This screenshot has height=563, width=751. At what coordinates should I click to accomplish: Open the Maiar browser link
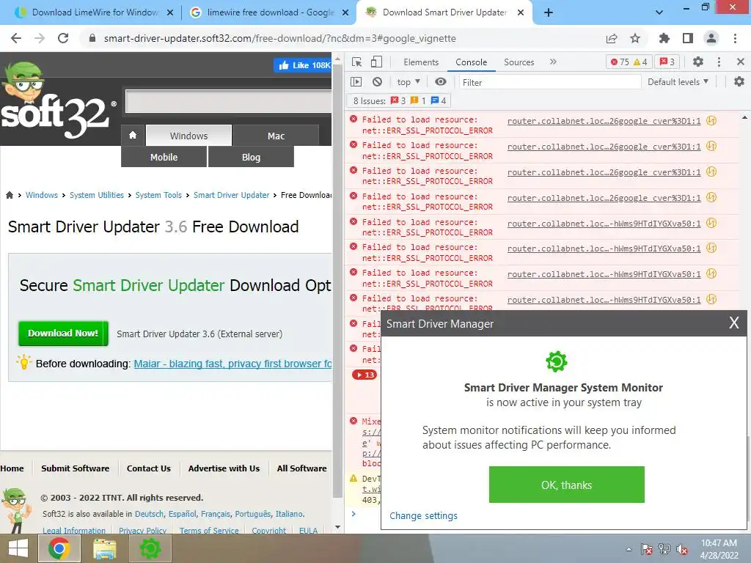pyautogui.click(x=232, y=364)
